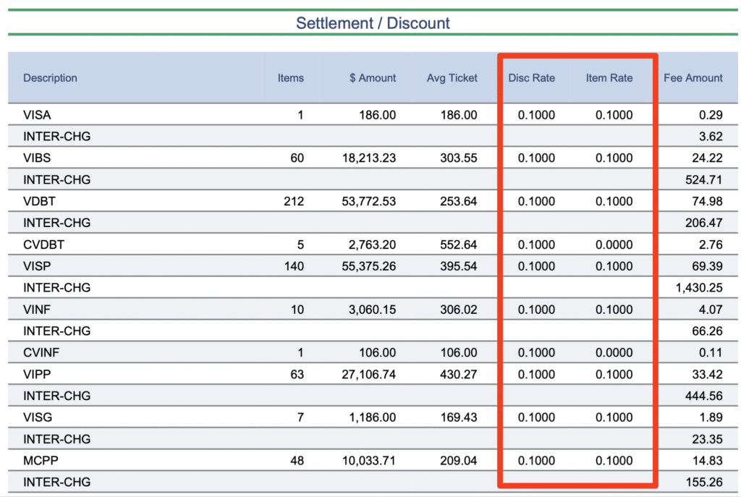Select the VIPP amount 27,106.74
This screenshot has width=741, height=497.
click(368, 375)
